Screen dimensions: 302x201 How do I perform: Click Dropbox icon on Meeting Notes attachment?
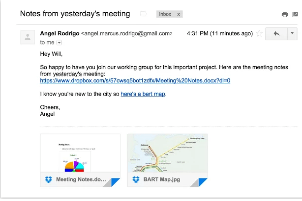point(49,179)
